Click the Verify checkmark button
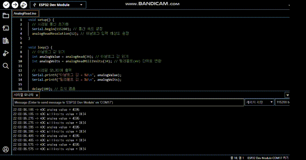Image resolution: width=306 pixels, height=160 pixels. pyautogui.click(x=6, y=5)
